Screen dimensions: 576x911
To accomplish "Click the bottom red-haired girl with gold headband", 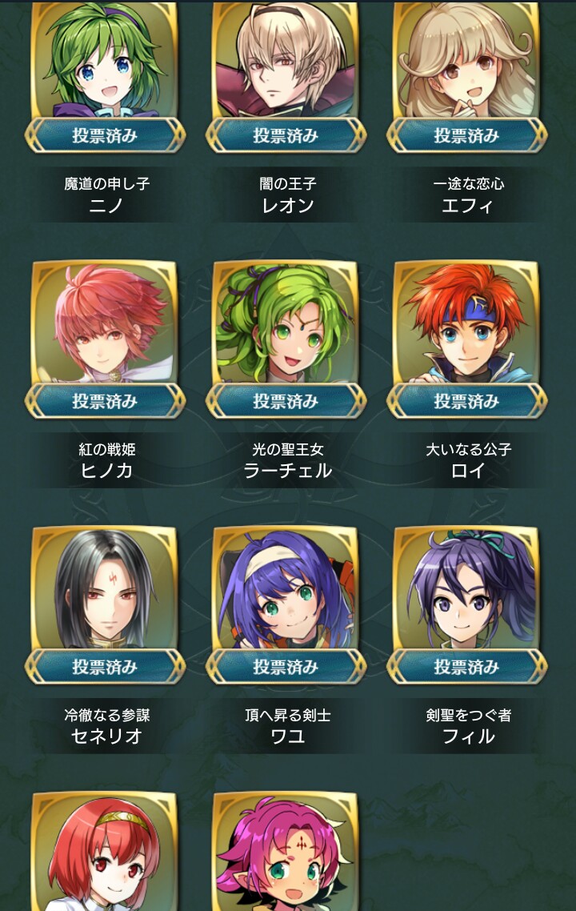I will point(105,851).
